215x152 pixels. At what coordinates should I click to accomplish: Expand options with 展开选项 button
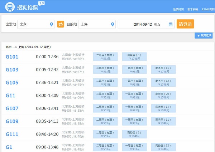[x=204, y=36]
